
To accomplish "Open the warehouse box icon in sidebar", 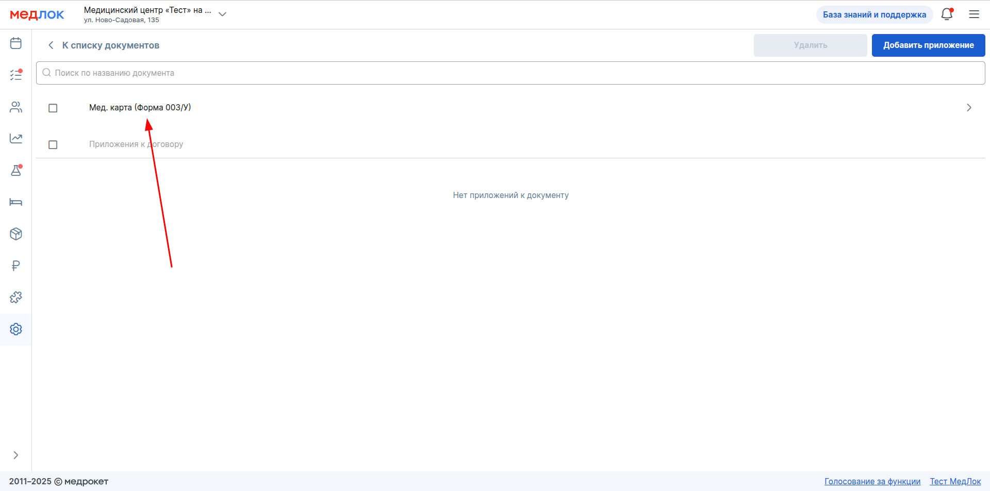I will (x=16, y=234).
